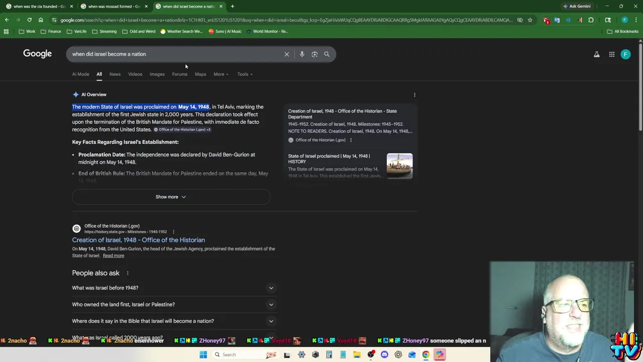Open People also ask options menu
The image size is (643, 362).
pos(128,273)
